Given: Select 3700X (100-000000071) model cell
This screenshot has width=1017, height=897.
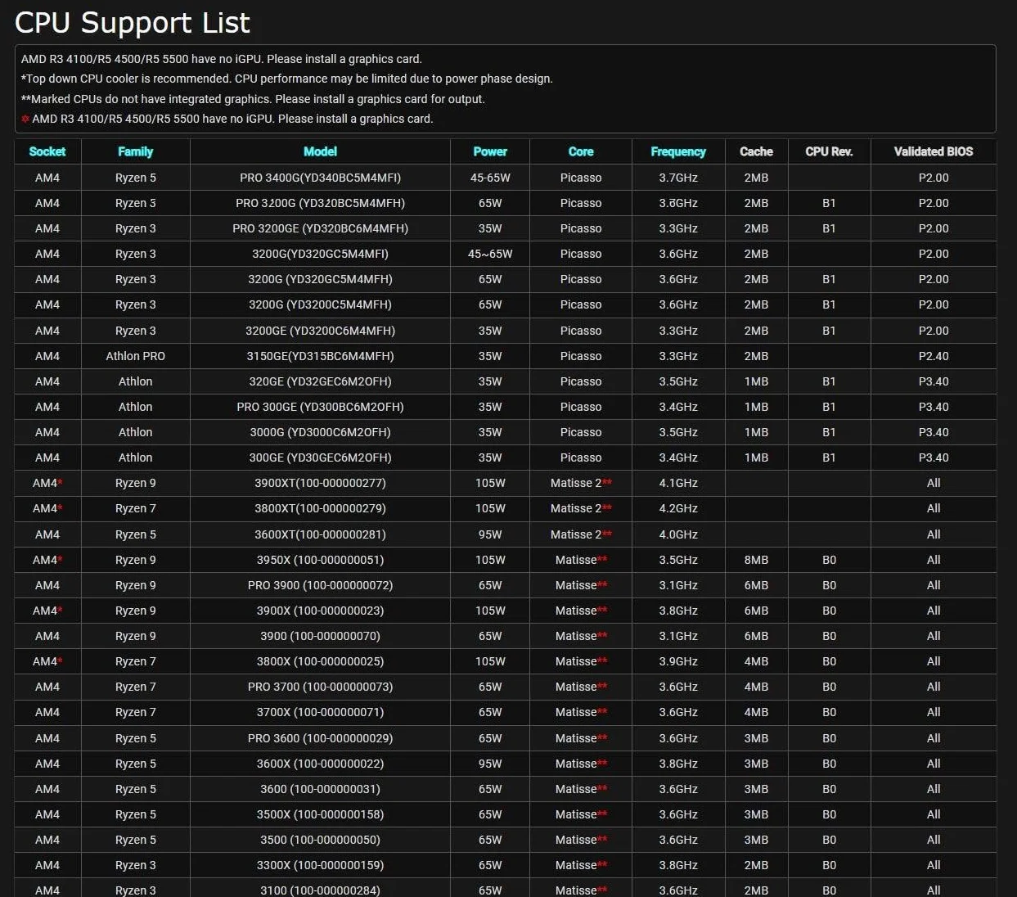Looking at the screenshot, I should tap(320, 712).
